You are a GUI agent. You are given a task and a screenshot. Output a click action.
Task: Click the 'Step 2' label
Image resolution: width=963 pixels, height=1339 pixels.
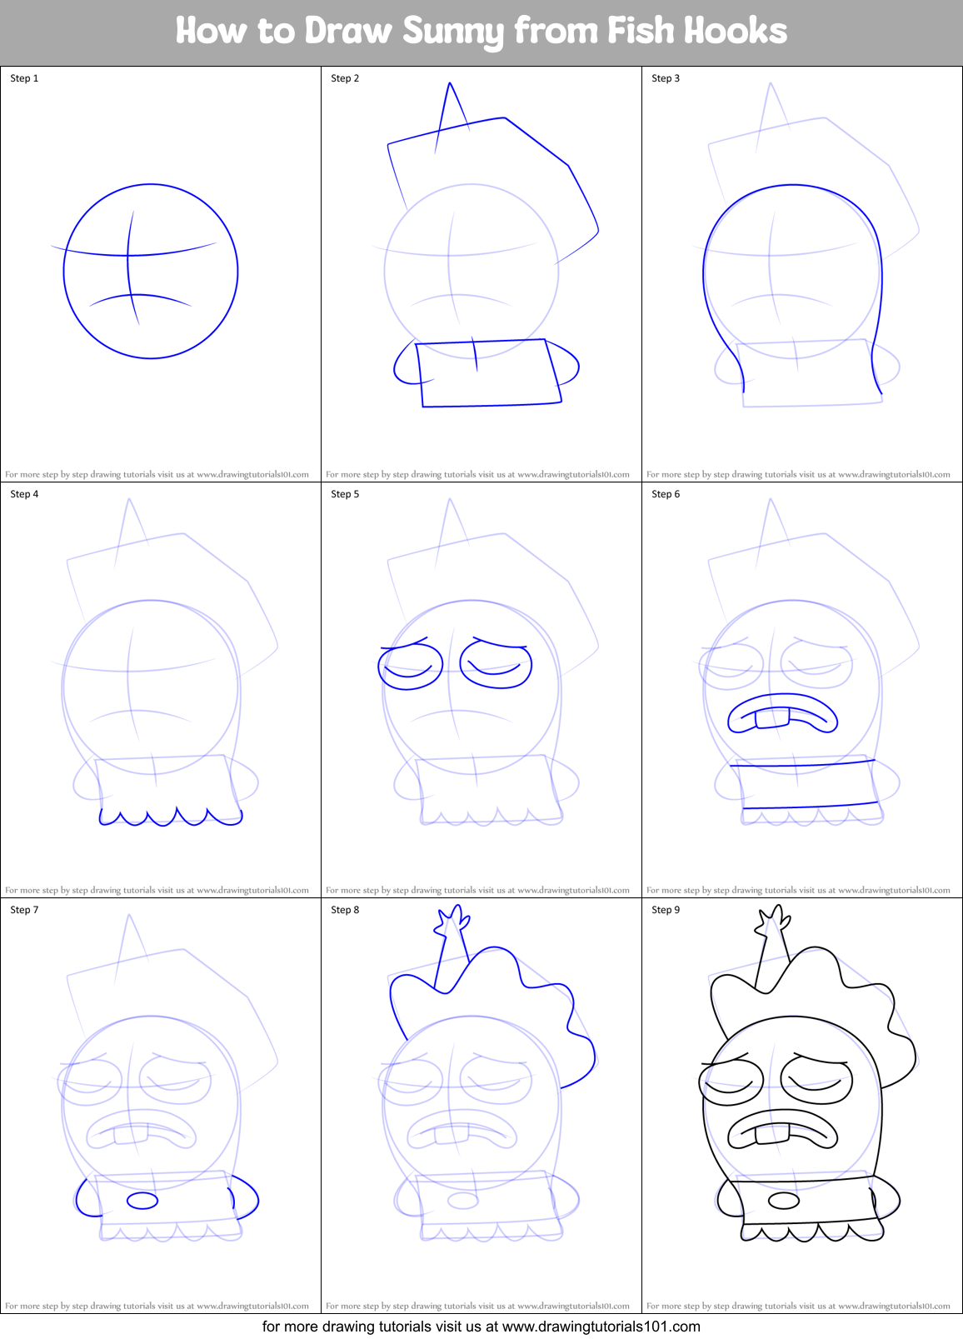(345, 78)
